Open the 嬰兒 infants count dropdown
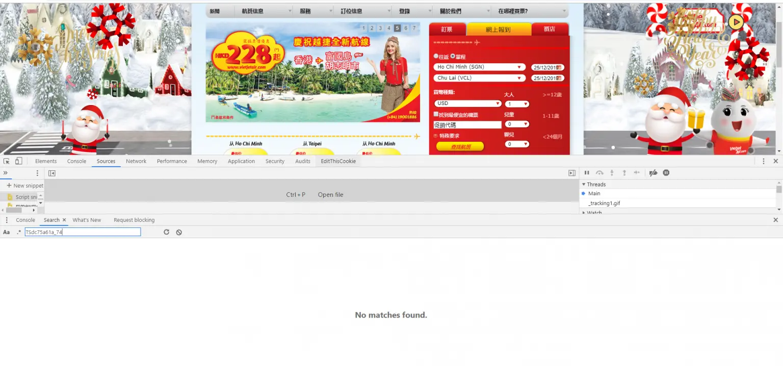Screen dimensions: 783x366 pos(517,144)
